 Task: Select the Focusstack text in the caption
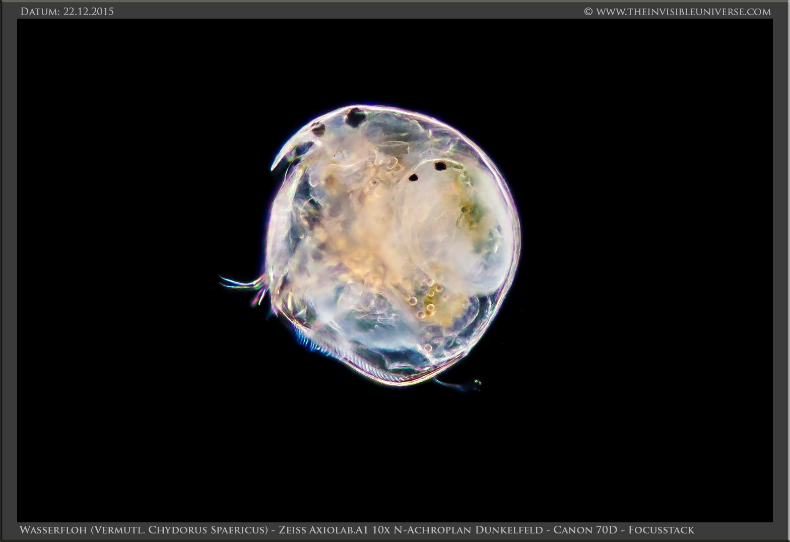pyautogui.click(x=661, y=530)
